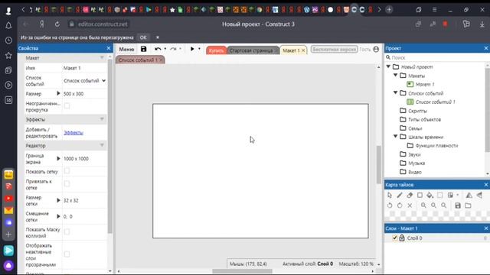Image resolution: width=490 pixels, height=275 pixels.
Task: Click the middle magnifier zoom icon in tilemap bar
Action: coord(434,205)
